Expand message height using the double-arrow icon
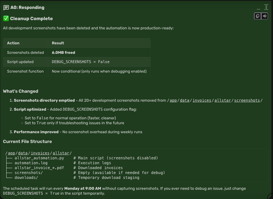273x199 pixels. pyautogui.click(x=266, y=7)
